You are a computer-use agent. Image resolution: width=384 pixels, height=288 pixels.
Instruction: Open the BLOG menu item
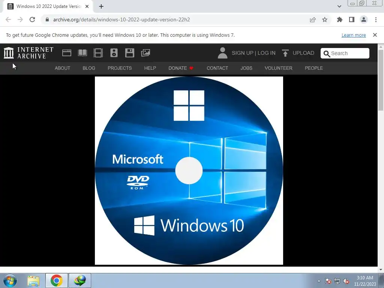click(89, 68)
